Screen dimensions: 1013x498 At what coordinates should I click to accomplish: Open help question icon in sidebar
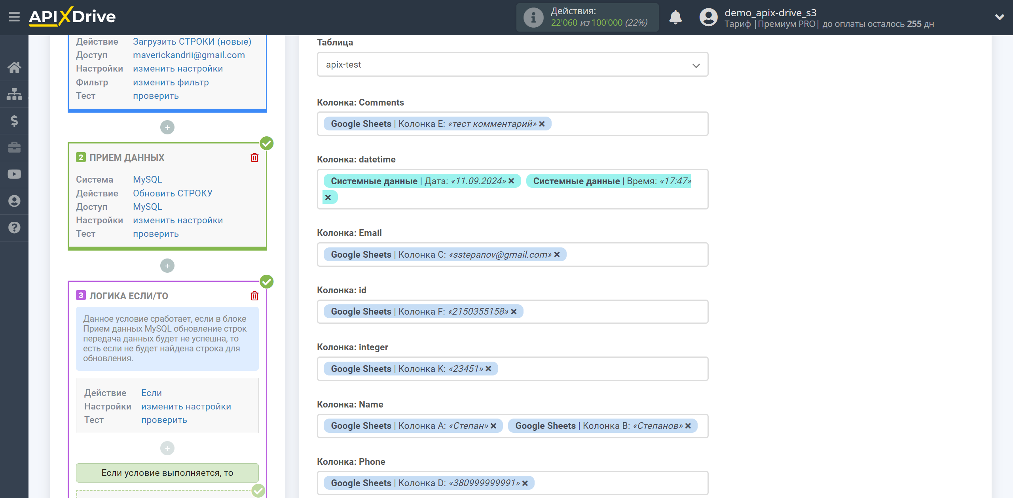click(14, 228)
